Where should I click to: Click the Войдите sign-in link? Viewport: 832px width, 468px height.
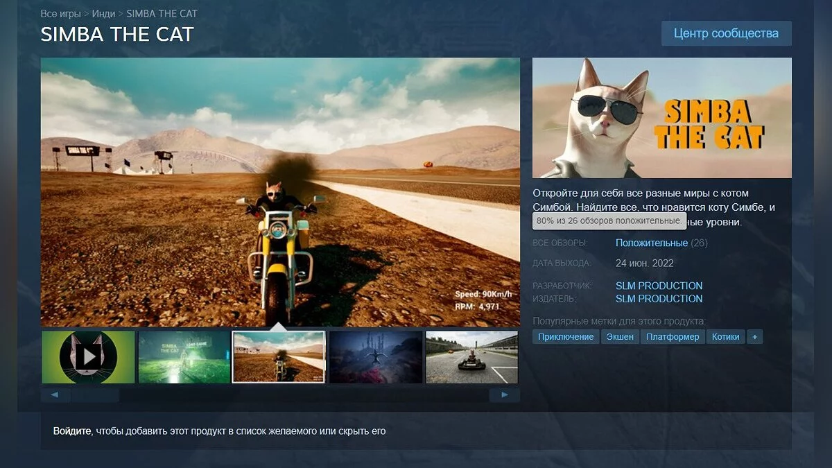(72, 431)
